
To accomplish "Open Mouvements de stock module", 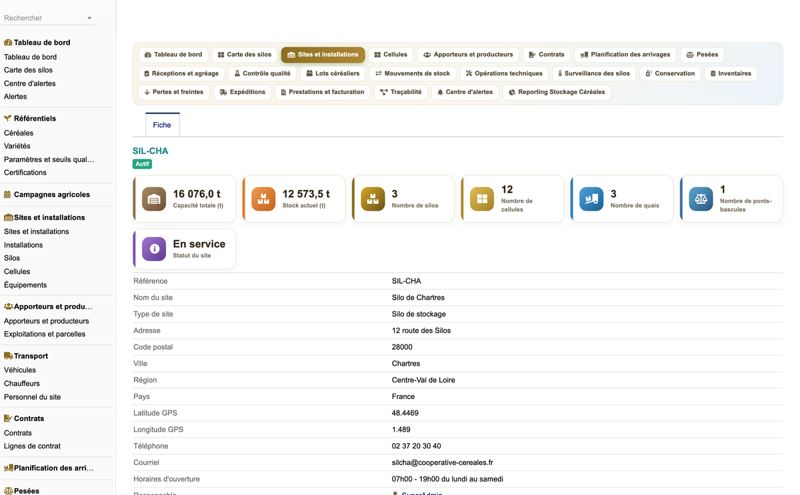I will pos(413,73).
